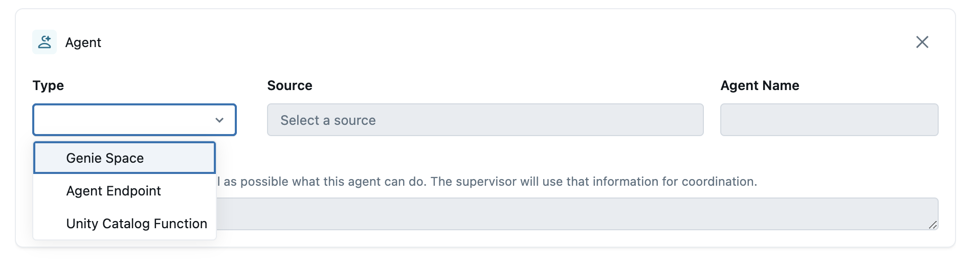
Task: Click the "Agent" heading text
Action: click(x=83, y=42)
